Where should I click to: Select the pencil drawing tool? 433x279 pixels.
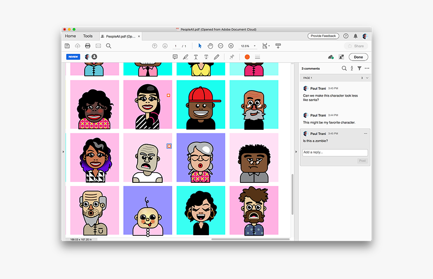pyautogui.click(x=216, y=57)
